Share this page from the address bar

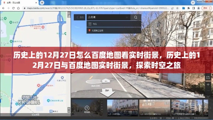pos(172,8)
